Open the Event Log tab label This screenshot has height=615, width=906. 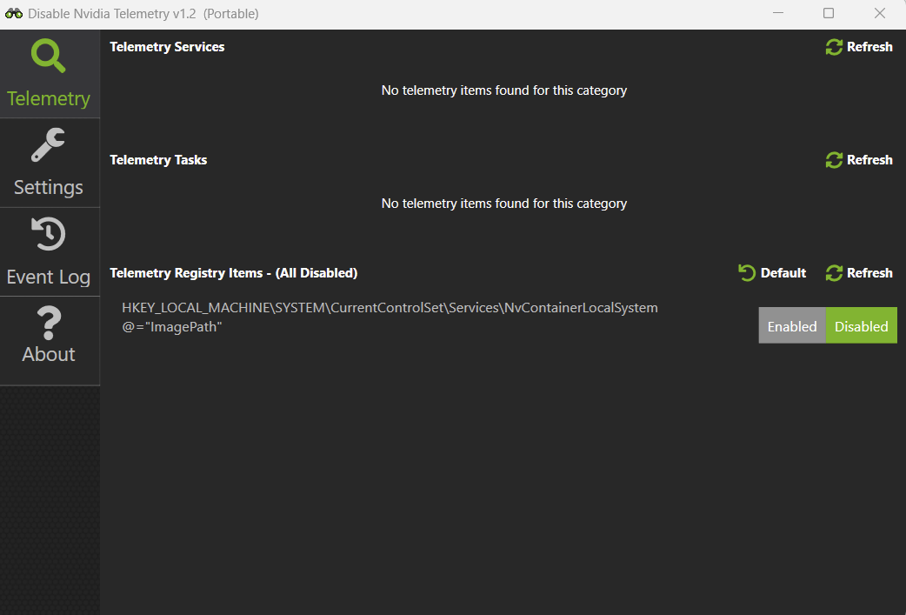pos(49,277)
